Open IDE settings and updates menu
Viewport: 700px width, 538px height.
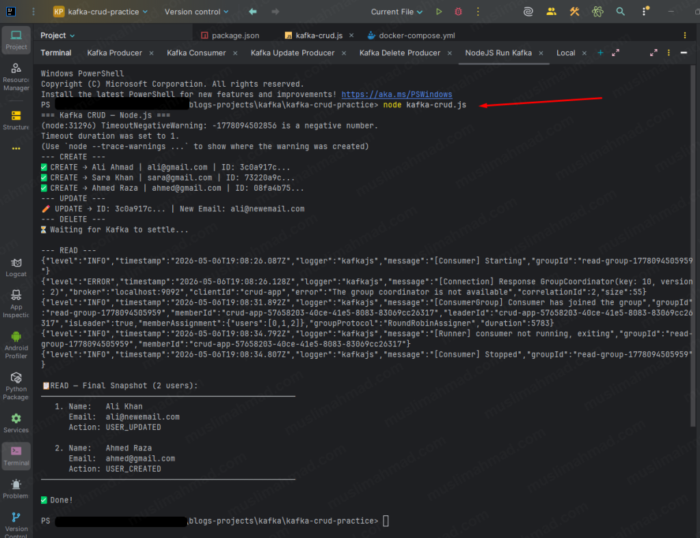pos(644,12)
